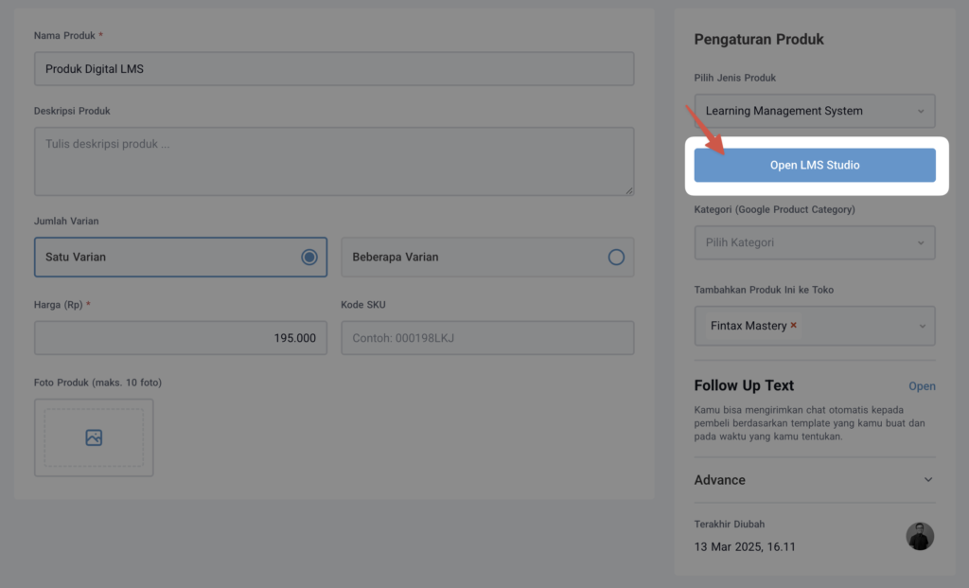Click chevron arrow in Pilih Jenis Produk field
969x588 pixels.
coord(921,111)
